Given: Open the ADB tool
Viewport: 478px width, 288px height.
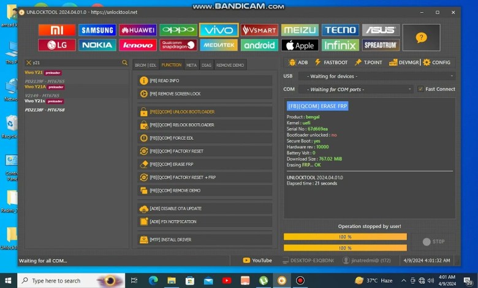Looking at the screenshot, I should point(298,62).
